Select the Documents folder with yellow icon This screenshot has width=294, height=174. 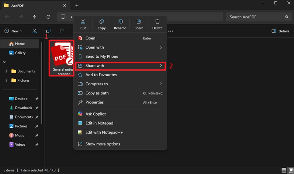pos(23,71)
